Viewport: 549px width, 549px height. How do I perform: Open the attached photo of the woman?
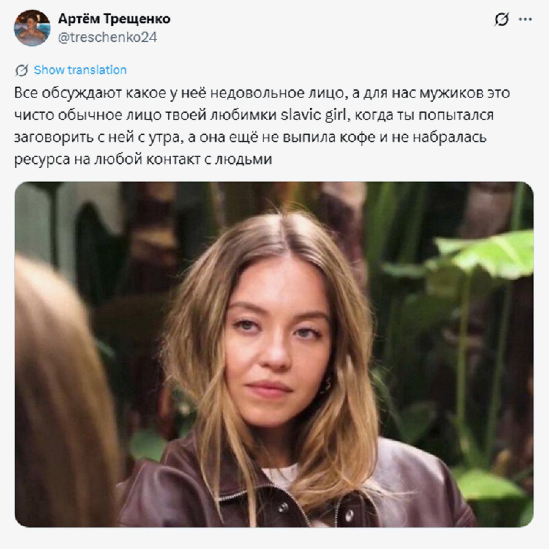pos(274,354)
